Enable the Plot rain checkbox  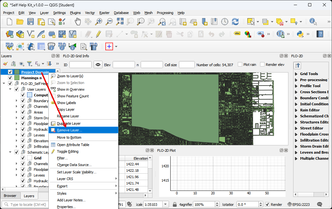pos(240,65)
